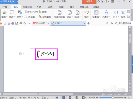Open the 云服务 ribbon tab
Screen dimensions: 133x99
(96, 7)
